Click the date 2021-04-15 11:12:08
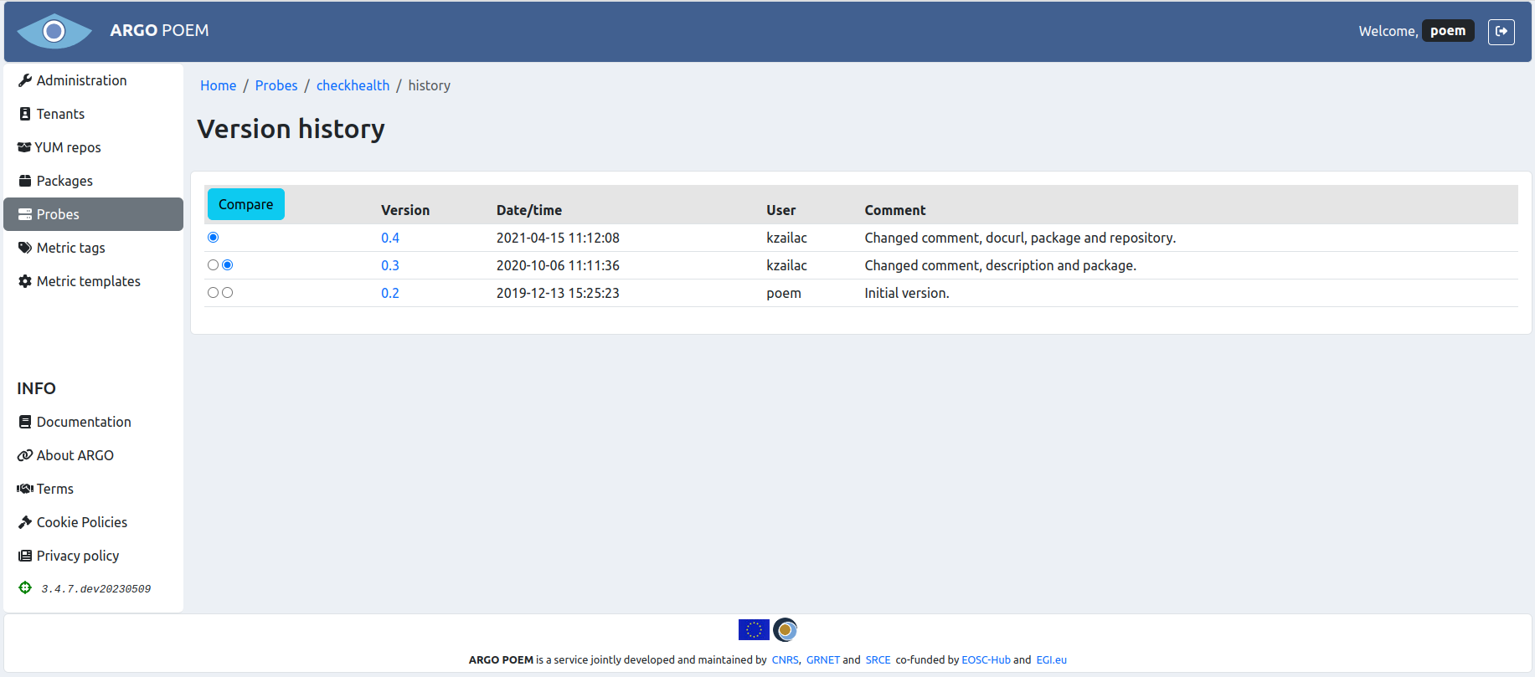Screen dimensions: 1535x677 click(x=558, y=238)
